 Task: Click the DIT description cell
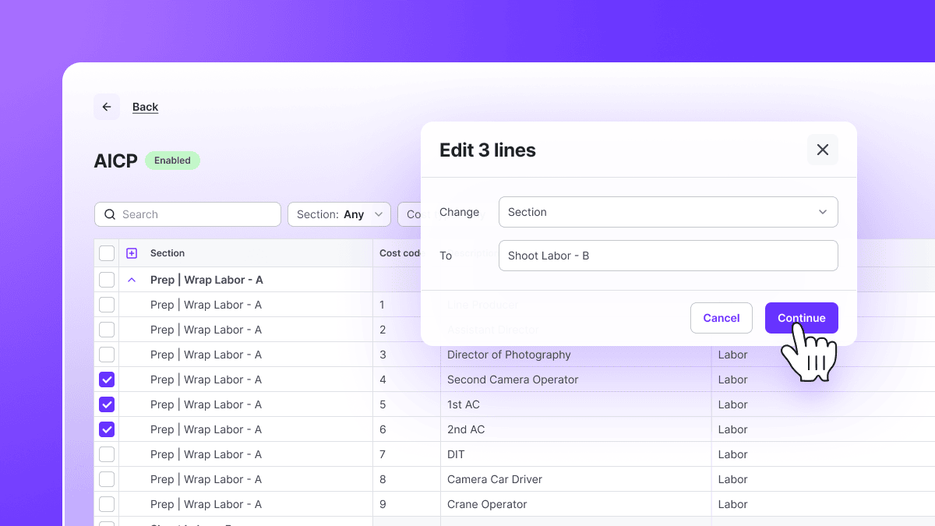point(576,454)
